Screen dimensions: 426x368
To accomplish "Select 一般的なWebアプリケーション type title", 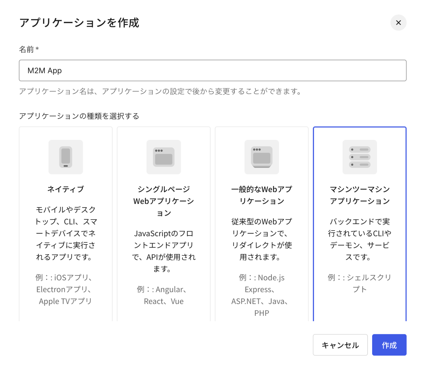I will pos(262,195).
